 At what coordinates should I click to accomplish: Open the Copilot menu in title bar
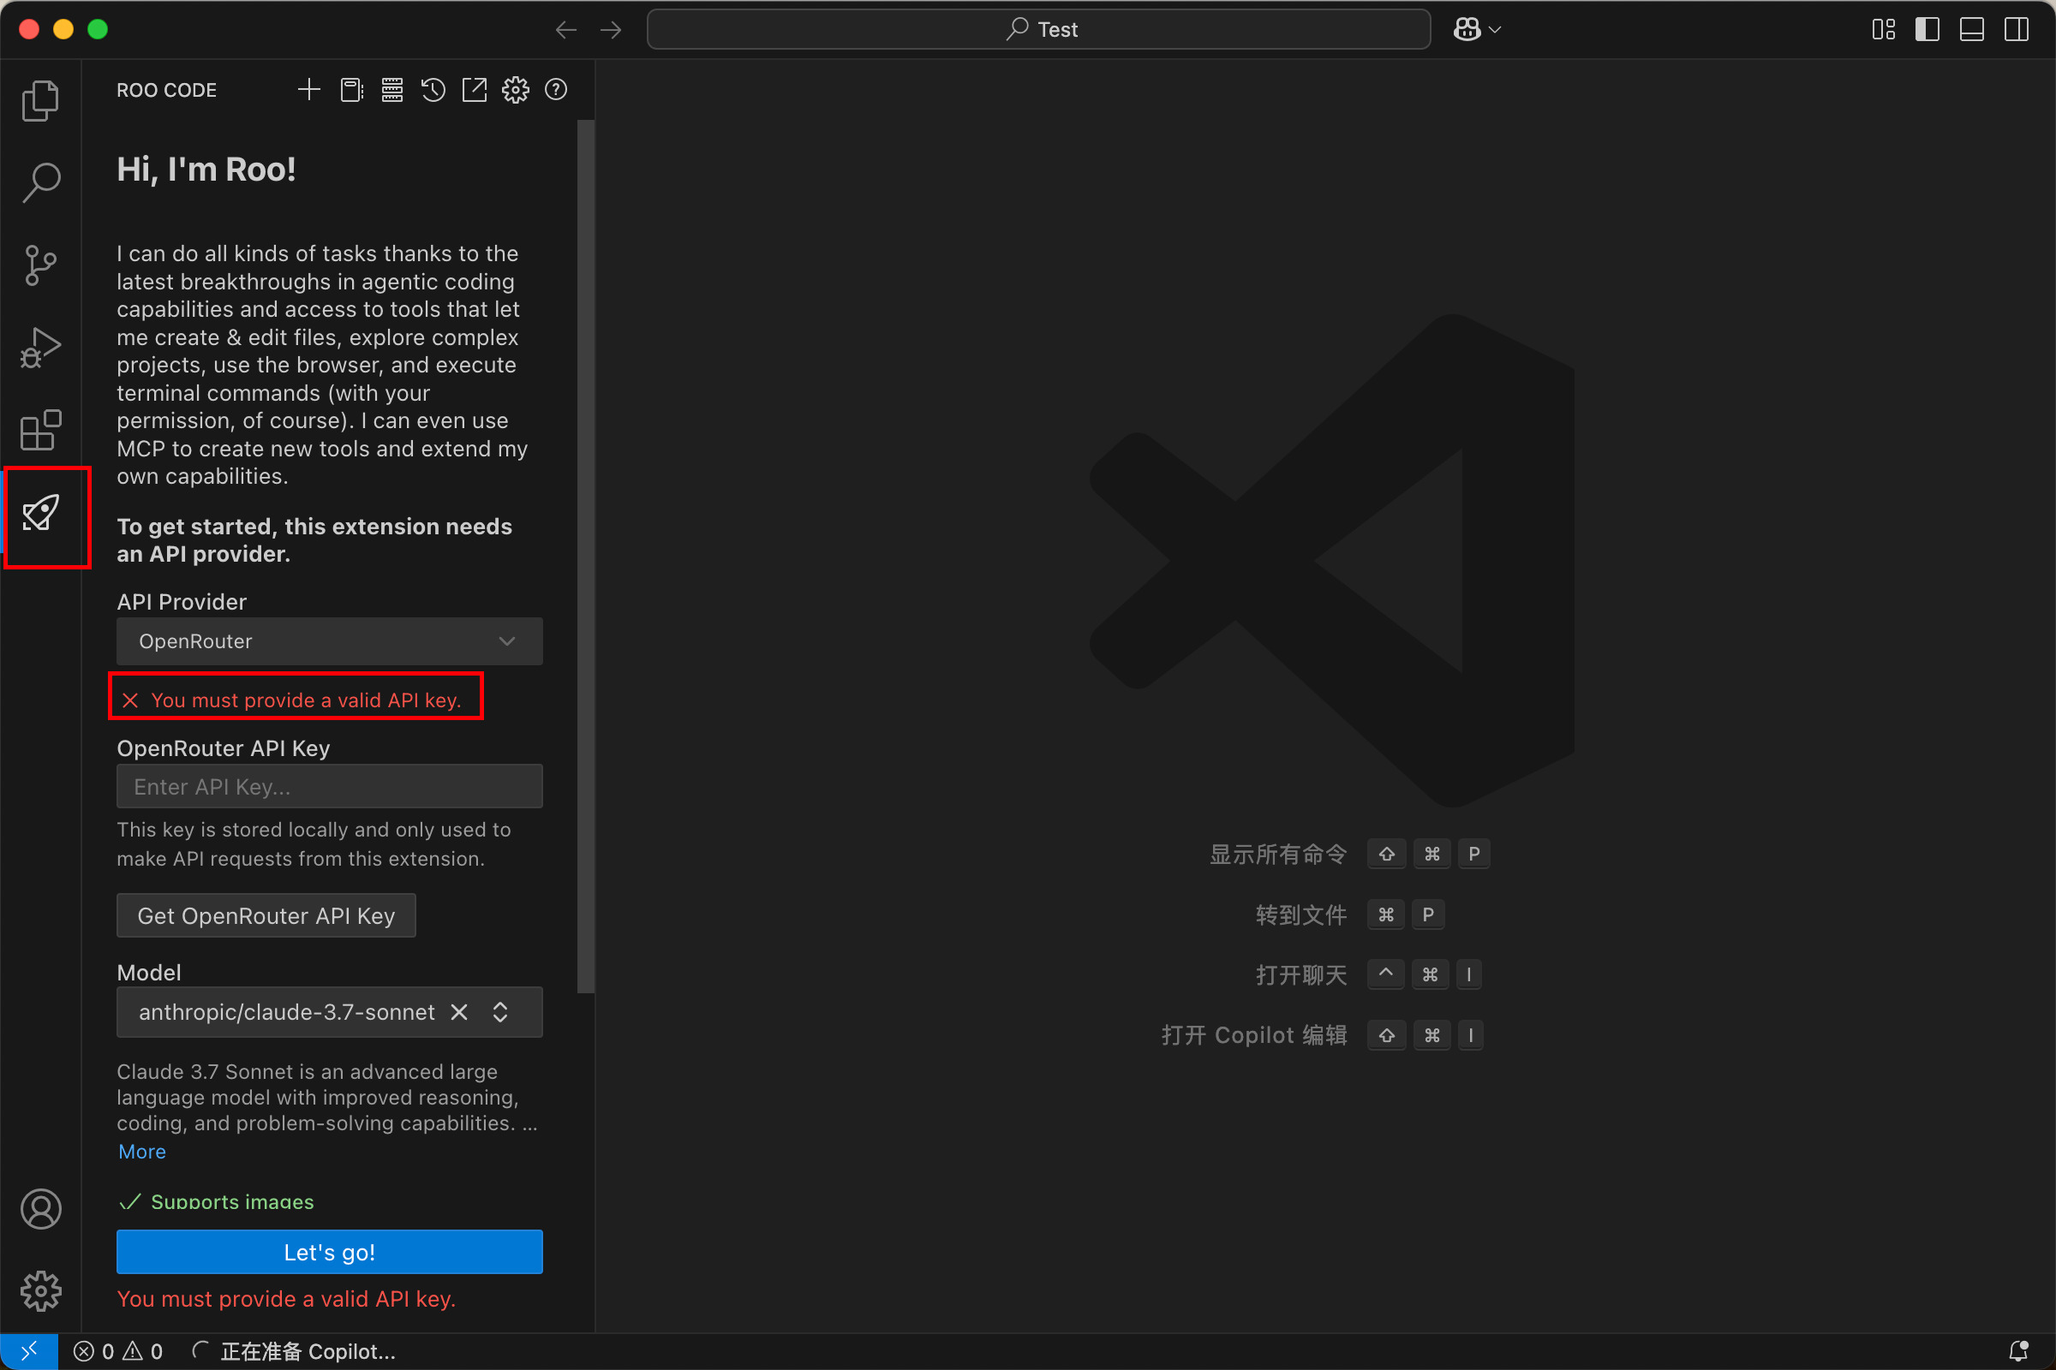pos(1476,30)
